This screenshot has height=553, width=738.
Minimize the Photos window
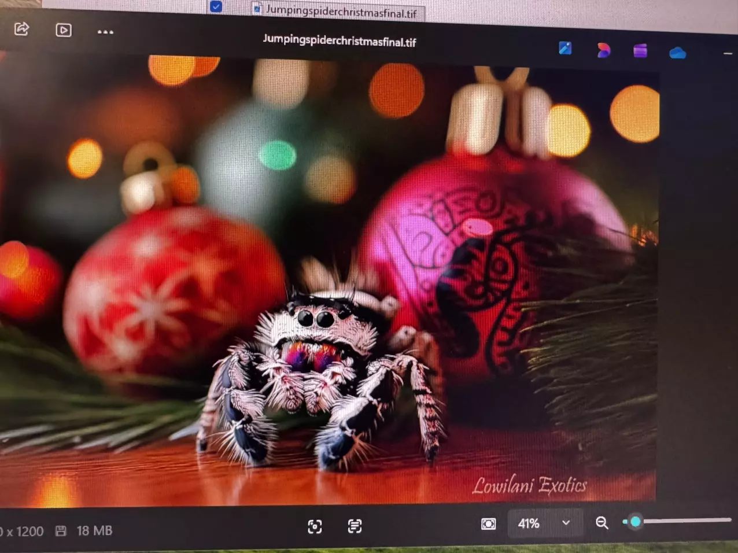pos(728,53)
